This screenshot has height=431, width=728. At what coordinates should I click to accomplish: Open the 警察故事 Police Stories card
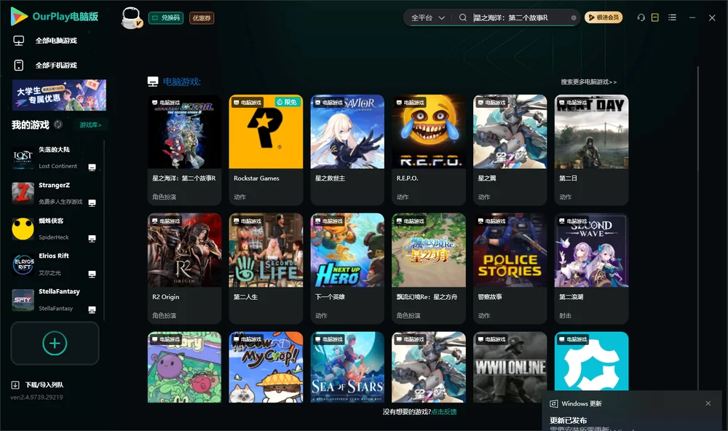point(510,269)
